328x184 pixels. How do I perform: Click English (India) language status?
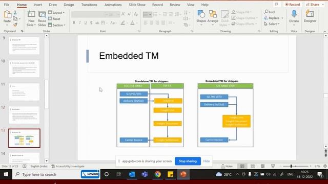pos(39,166)
